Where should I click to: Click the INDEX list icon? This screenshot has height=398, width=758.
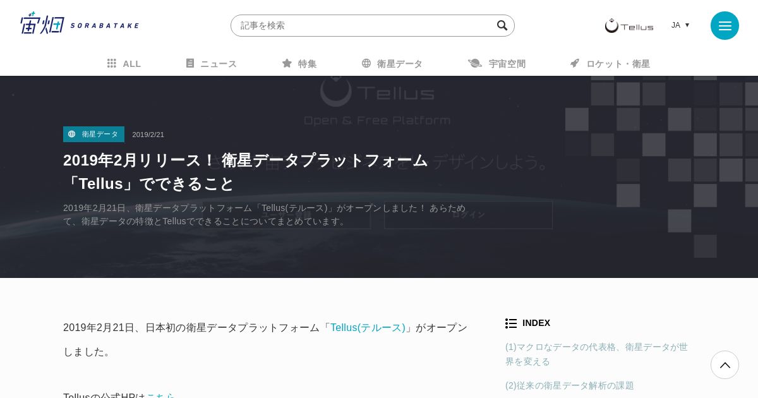[511, 323]
